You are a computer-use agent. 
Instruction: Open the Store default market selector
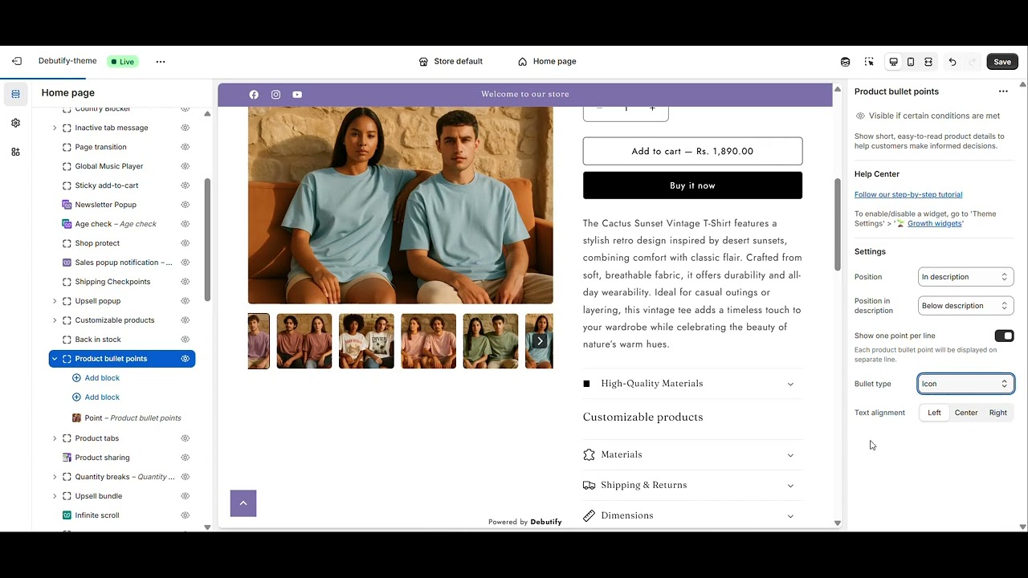451,62
